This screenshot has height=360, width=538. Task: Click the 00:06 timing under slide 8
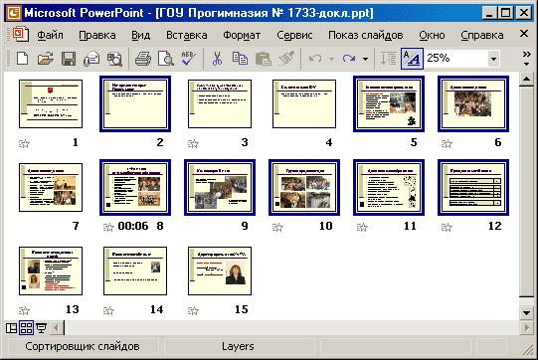coord(133,226)
